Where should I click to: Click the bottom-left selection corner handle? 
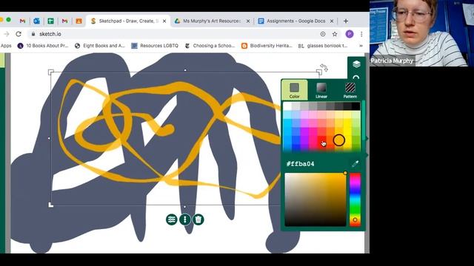[51, 205]
